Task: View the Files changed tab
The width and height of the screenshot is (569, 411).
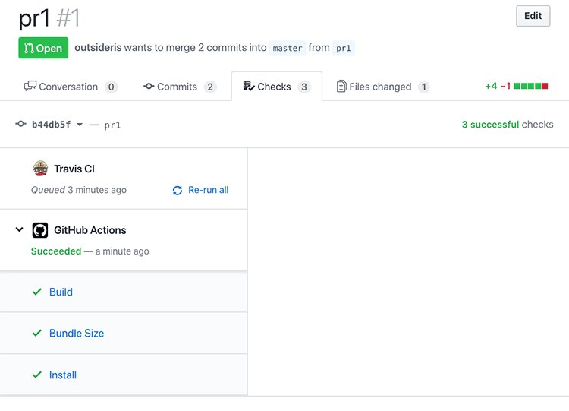Action: [x=383, y=87]
